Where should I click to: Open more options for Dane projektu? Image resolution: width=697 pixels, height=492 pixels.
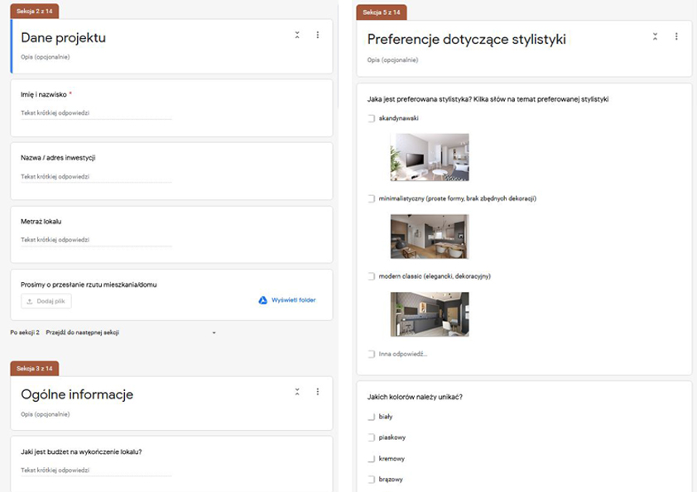tap(318, 36)
